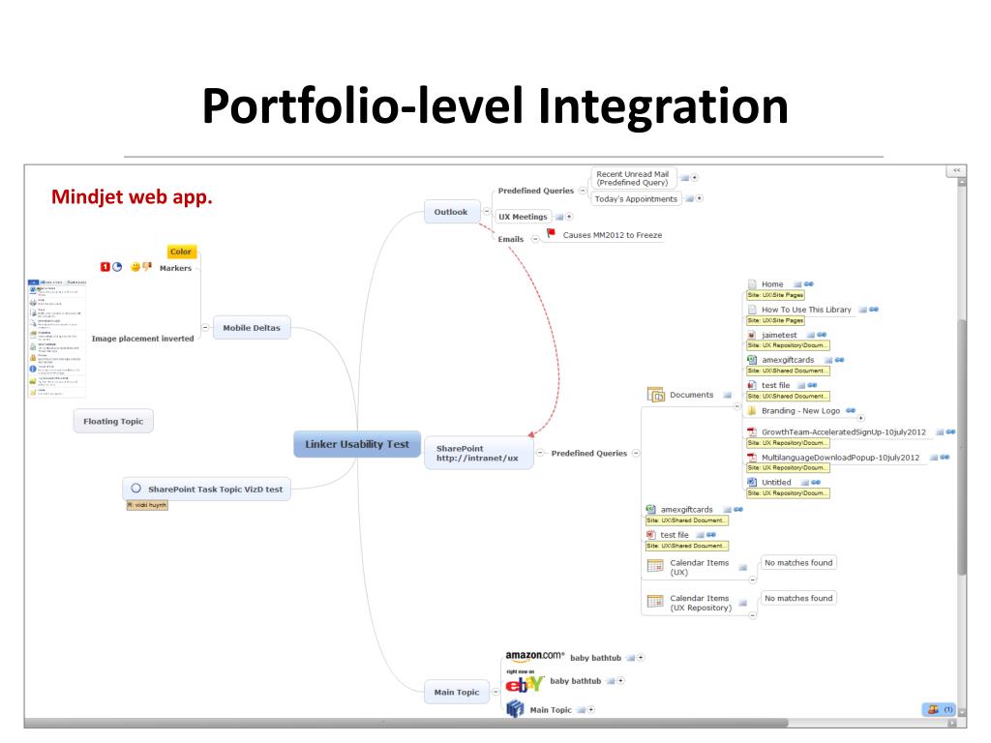Select the vicki huynh resource tag

pos(147,505)
